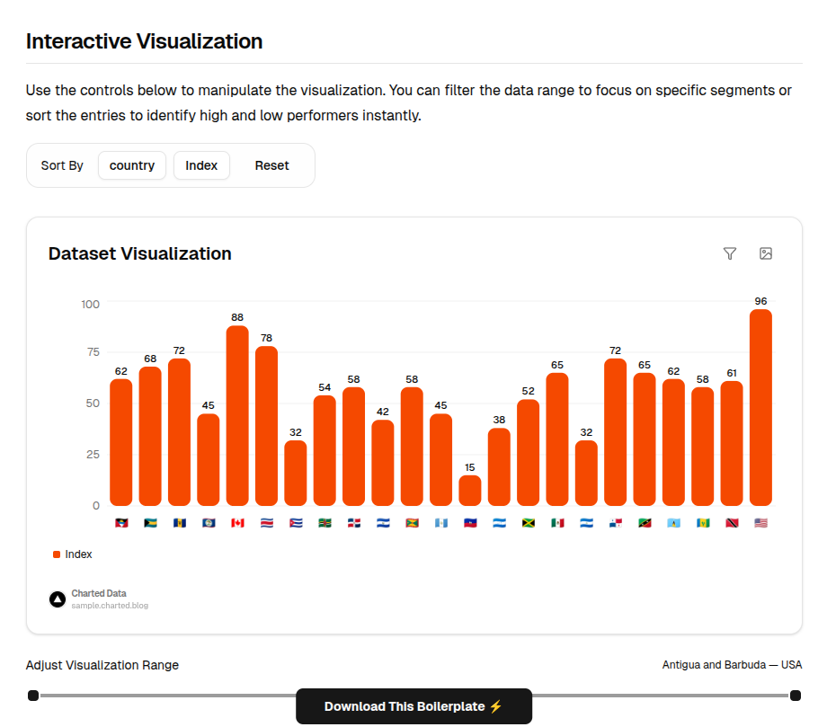Click the USA flag icon on the axis

coord(761,522)
